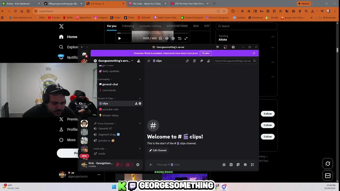Open notification settings bell in channel header

[x=194, y=61]
